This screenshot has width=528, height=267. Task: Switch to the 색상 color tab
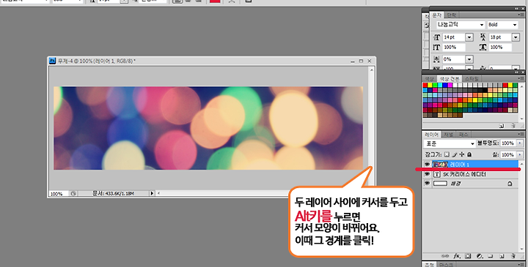(429, 79)
